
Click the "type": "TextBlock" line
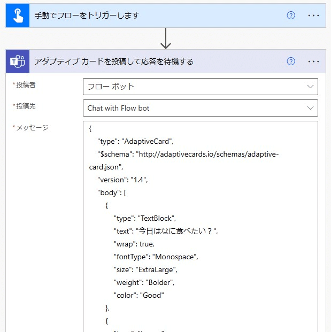pyautogui.click(x=145, y=218)
